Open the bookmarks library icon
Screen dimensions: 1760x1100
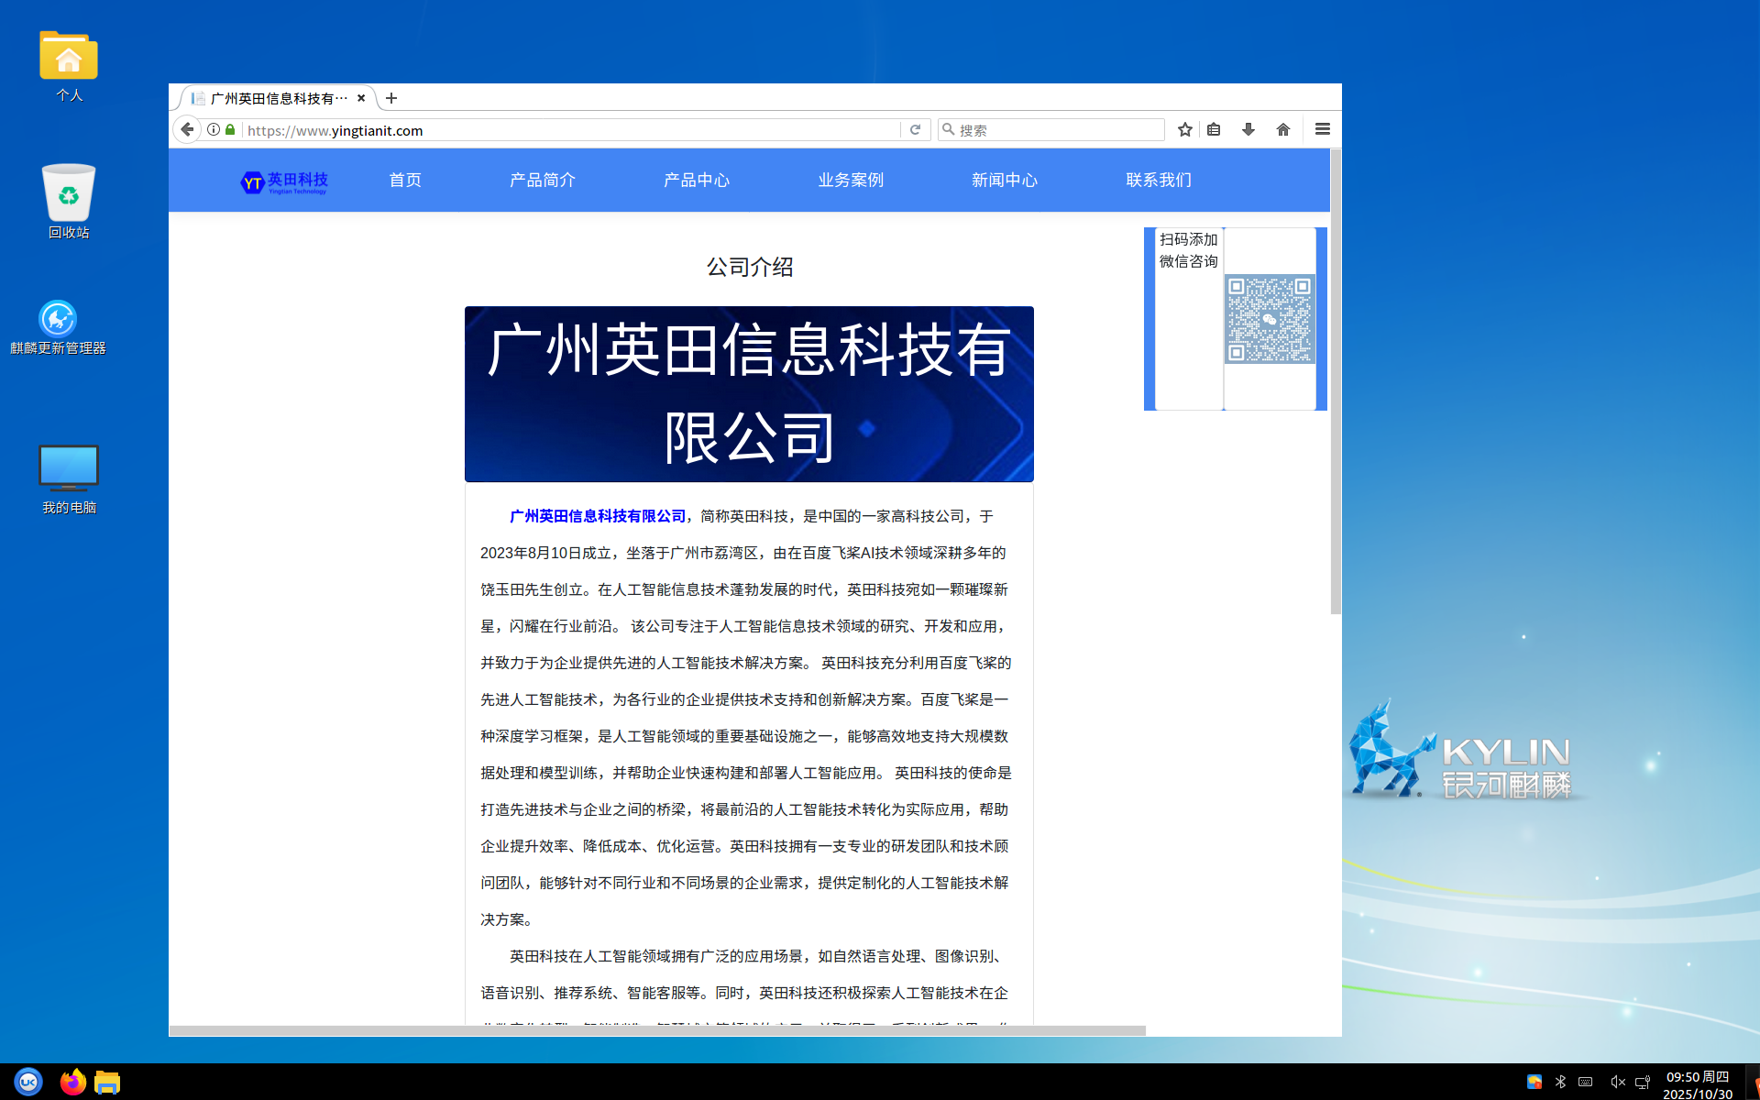[1214, 129]
